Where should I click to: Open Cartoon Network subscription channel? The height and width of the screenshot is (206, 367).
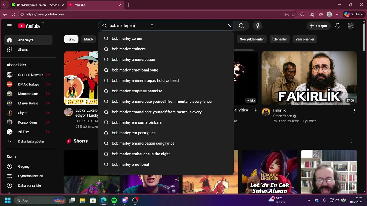coord(28,75)
